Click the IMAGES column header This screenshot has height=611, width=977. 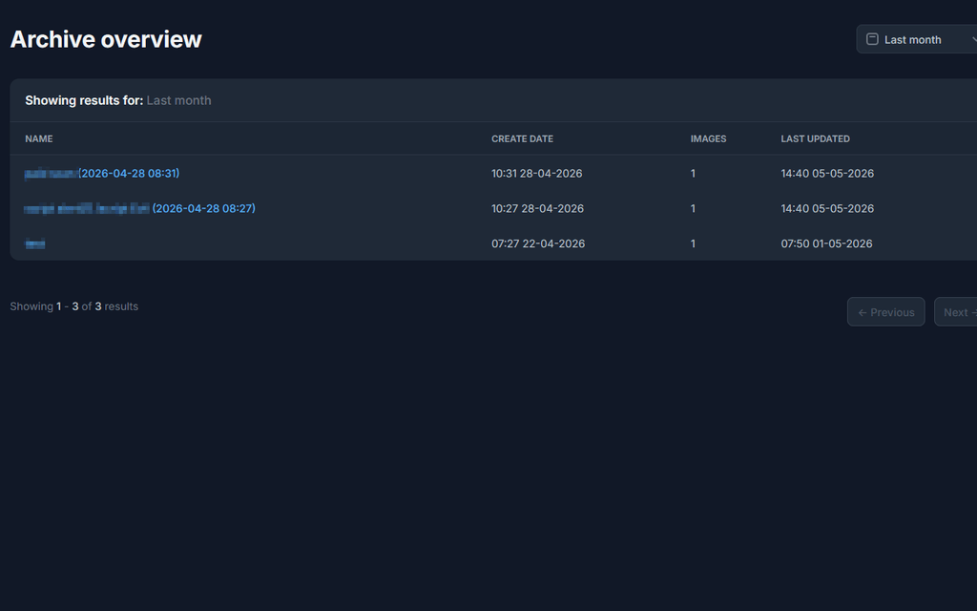pos(709,138)
